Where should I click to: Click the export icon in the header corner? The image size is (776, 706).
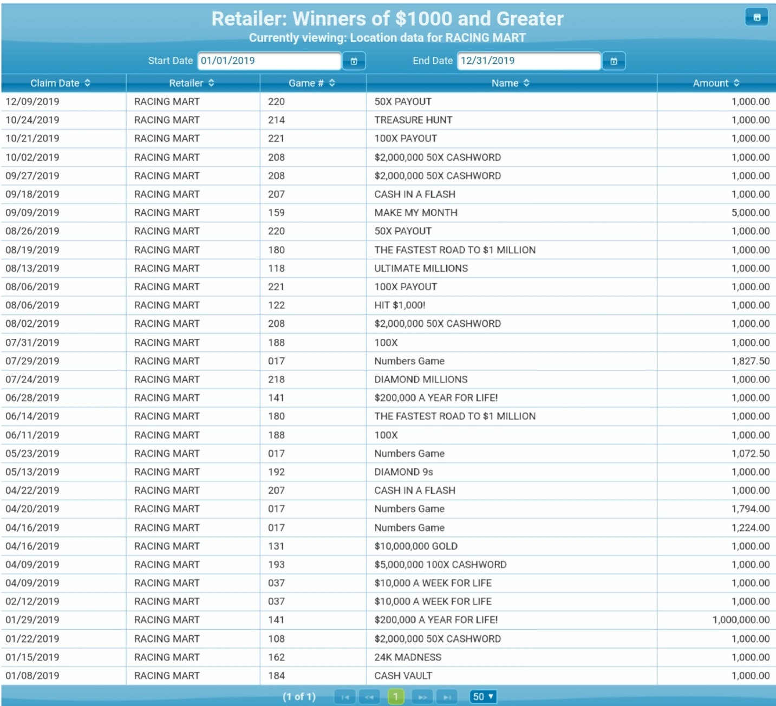tap(757, 17)
